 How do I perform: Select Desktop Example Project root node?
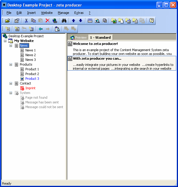26,36
